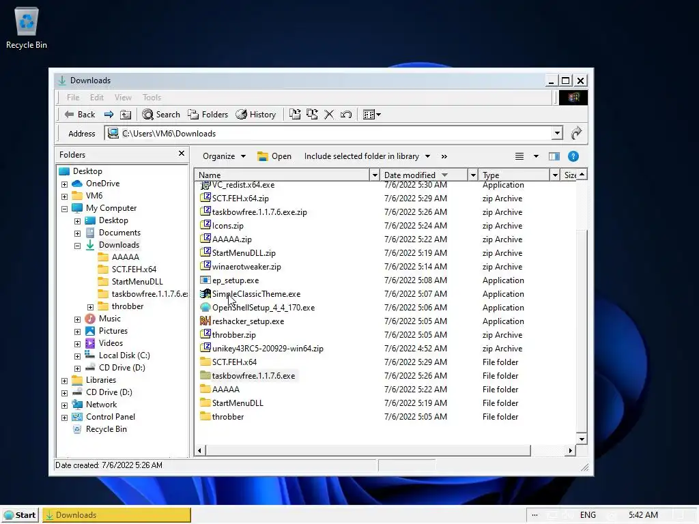This screenshot has height=524, width=699.
Task: Select Control Panel in tree
Action: [x=110, y=417]
